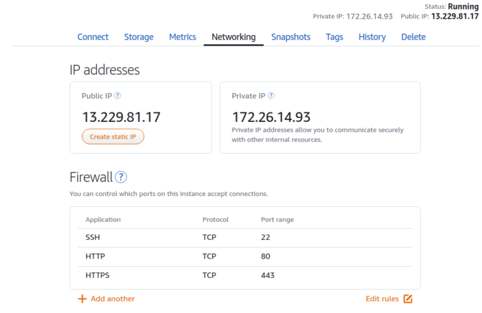This screenshot has height=313, width=482.
Task: Click the Public IP help icon
Action: pyautogui.click(x=118, y=96)
